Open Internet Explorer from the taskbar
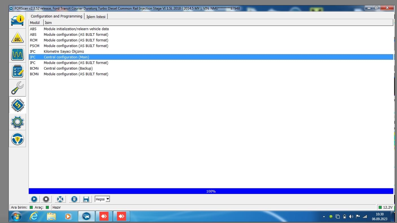 click(x=34, y=216)
